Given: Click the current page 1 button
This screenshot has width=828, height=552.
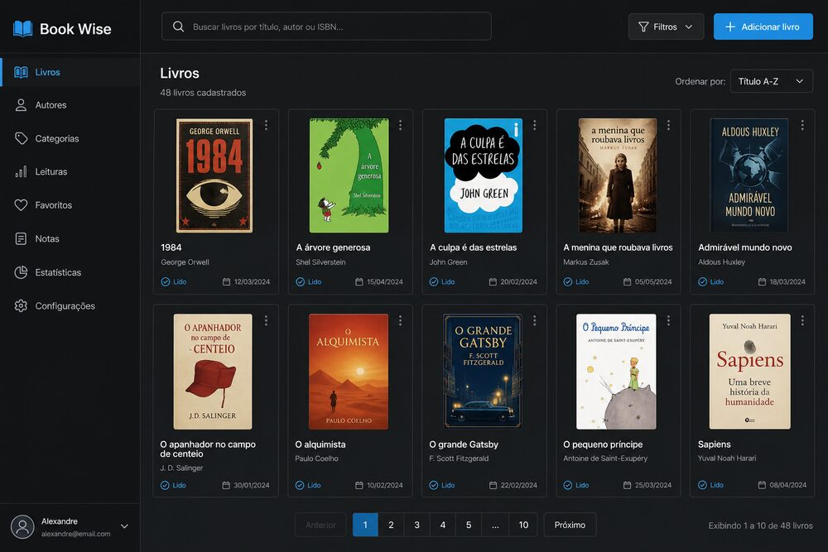Looking at the screenshot, I should coord(365,525).
